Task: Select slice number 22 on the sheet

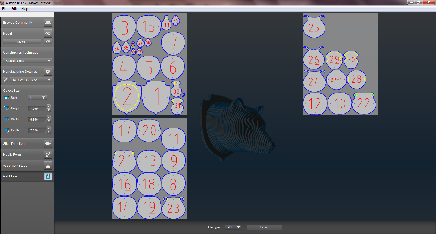Action: click(x=364, y=103)
